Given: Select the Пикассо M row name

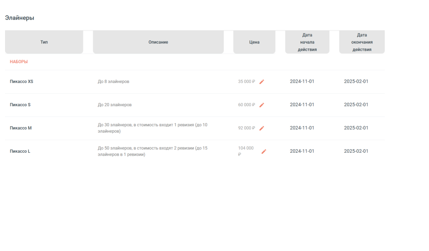Looking at the screenshot, I should [21, 128].
